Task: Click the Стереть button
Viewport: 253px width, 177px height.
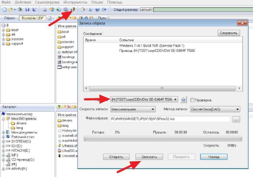Action: 116,157
